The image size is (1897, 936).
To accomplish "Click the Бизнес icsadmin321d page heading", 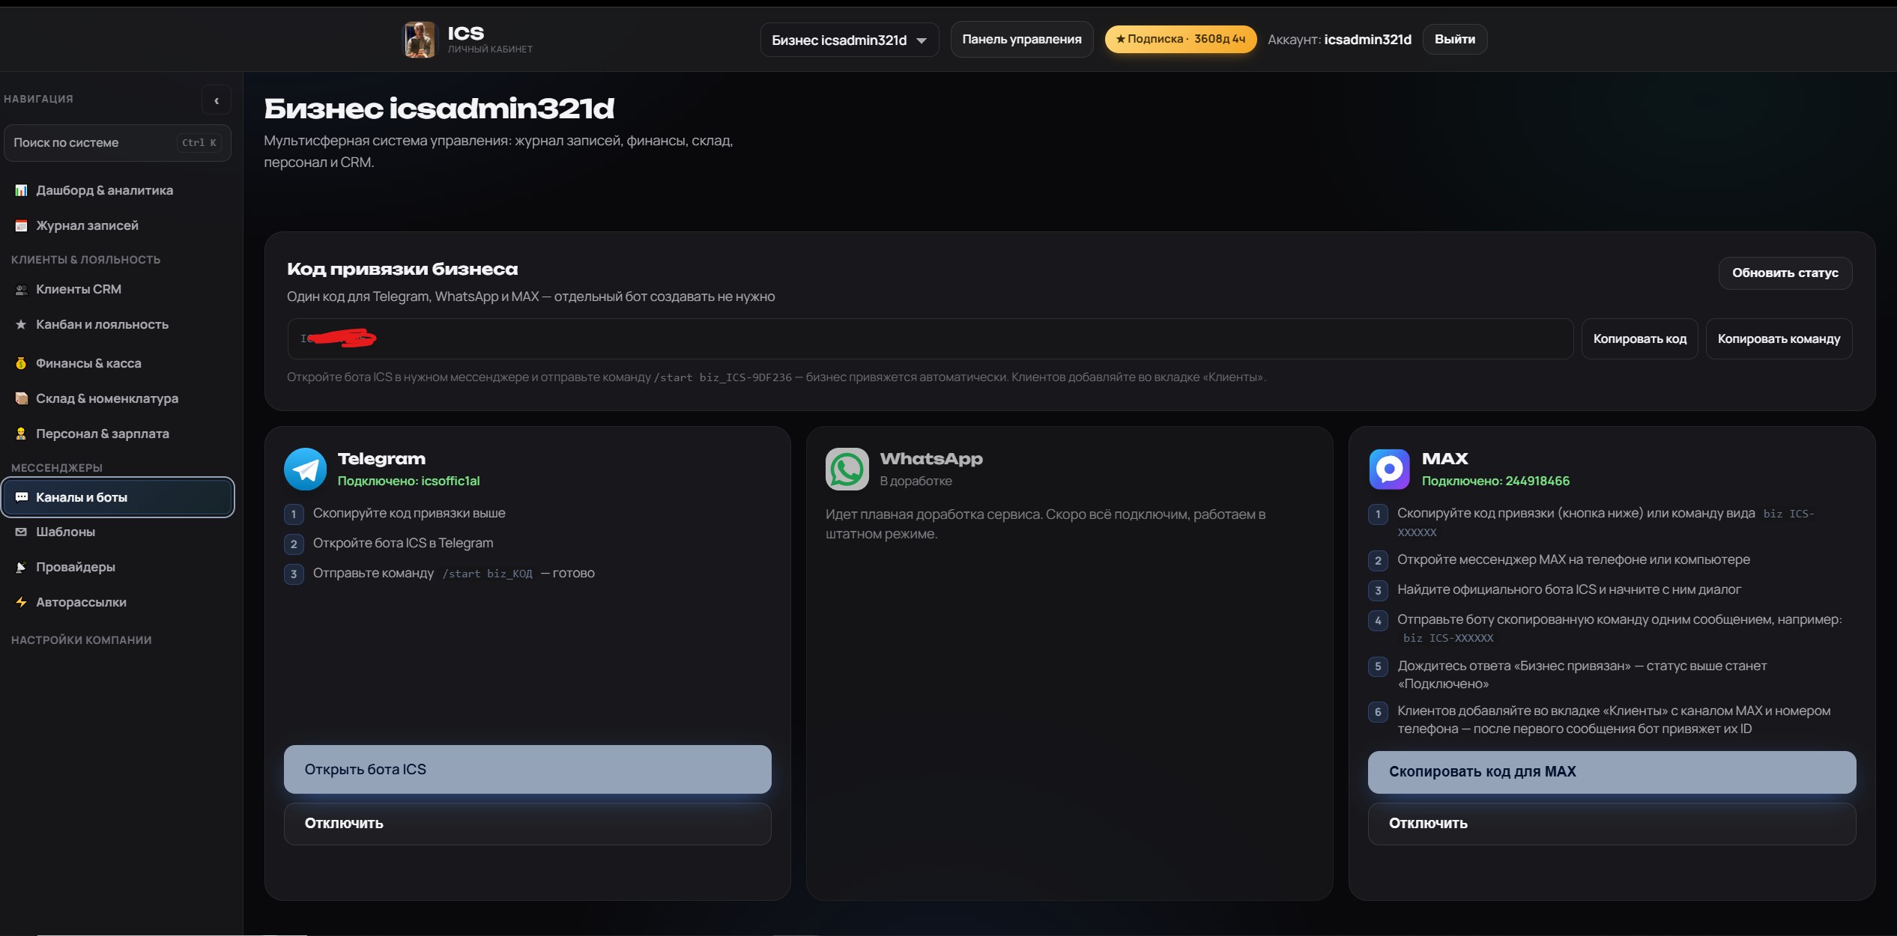I will coord(439,109).
